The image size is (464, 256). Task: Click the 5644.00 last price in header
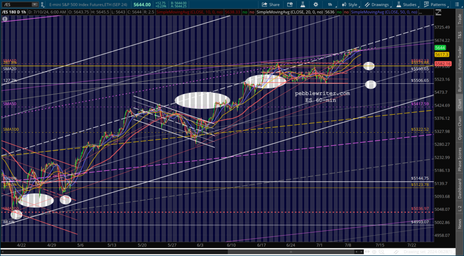point(142,5)
